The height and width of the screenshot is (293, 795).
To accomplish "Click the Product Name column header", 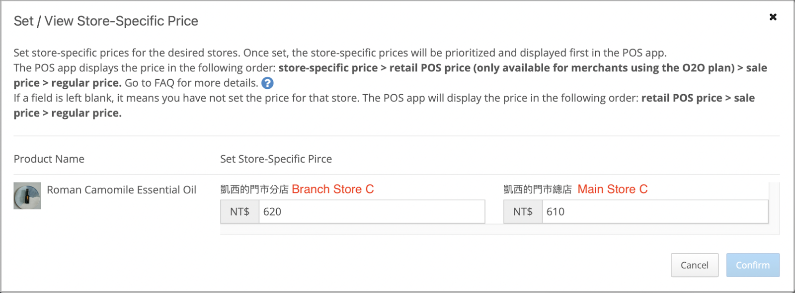I will [x=49, y=159].
